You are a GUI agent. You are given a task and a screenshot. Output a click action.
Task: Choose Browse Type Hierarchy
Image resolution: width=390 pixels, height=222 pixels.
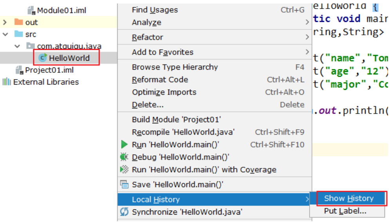215,67
